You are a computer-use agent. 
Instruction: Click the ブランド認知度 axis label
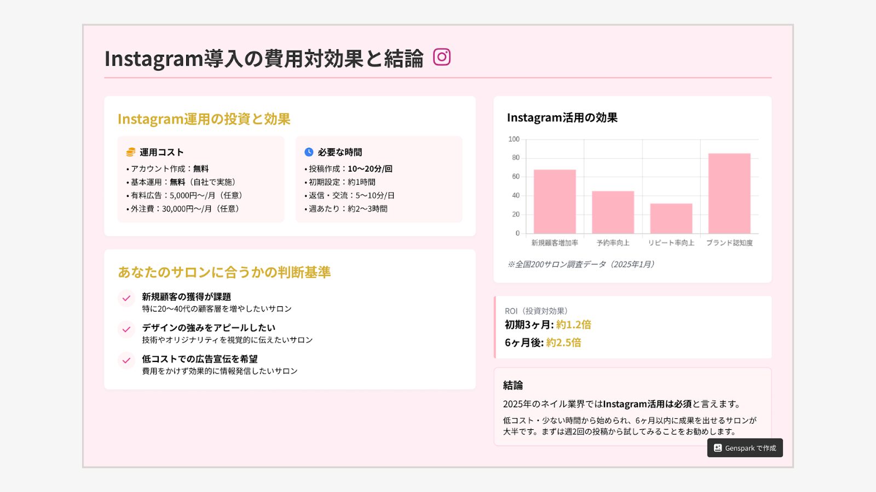pos(729,243)
